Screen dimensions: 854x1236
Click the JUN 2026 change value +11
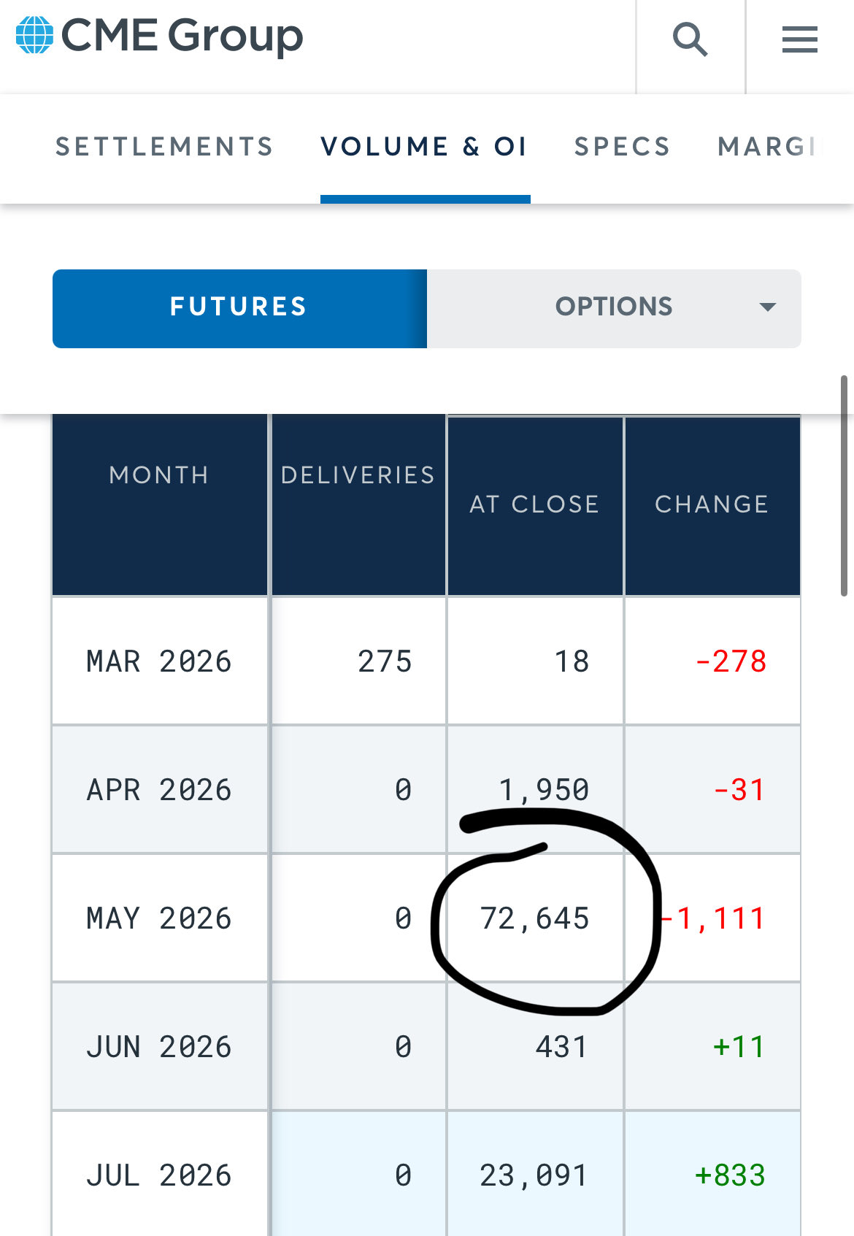point(739,1047)
